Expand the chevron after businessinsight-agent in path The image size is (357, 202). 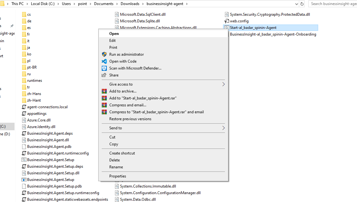[x=187, y=4]
